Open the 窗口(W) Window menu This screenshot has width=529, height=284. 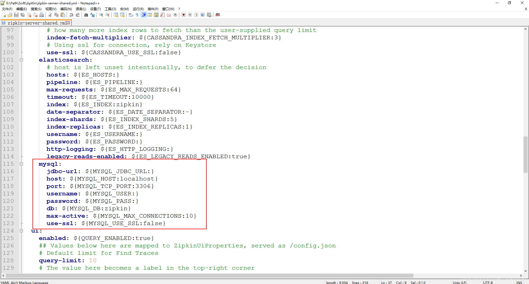coord(168,9)
